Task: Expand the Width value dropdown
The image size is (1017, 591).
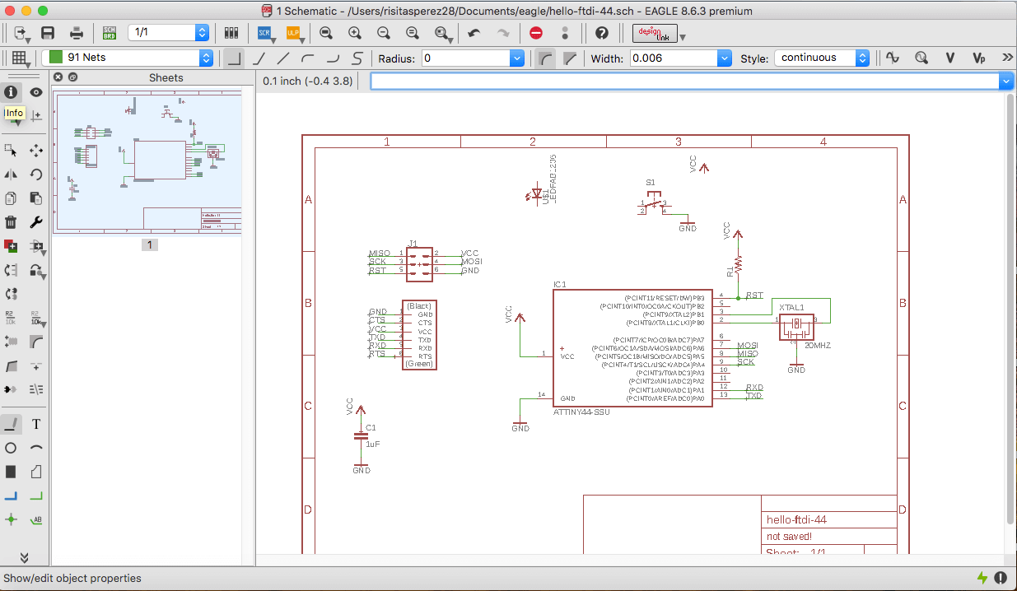Action: tap(724, 58)
